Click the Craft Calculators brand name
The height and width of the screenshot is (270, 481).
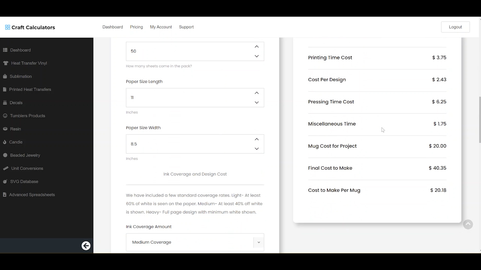pyautogui.click(x=33, y=27)
